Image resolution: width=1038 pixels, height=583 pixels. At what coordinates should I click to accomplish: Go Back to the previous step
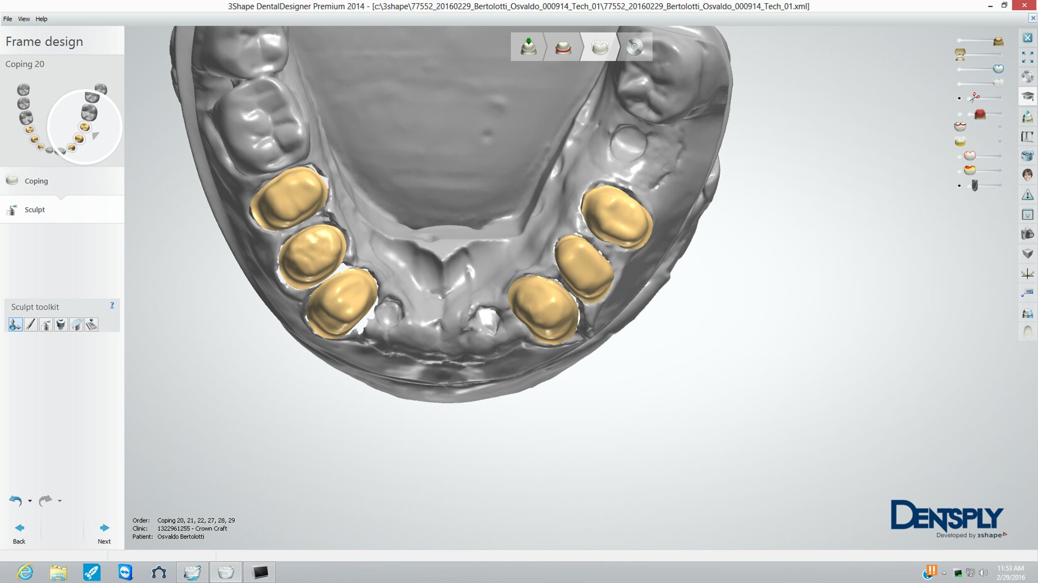point(20,533)
